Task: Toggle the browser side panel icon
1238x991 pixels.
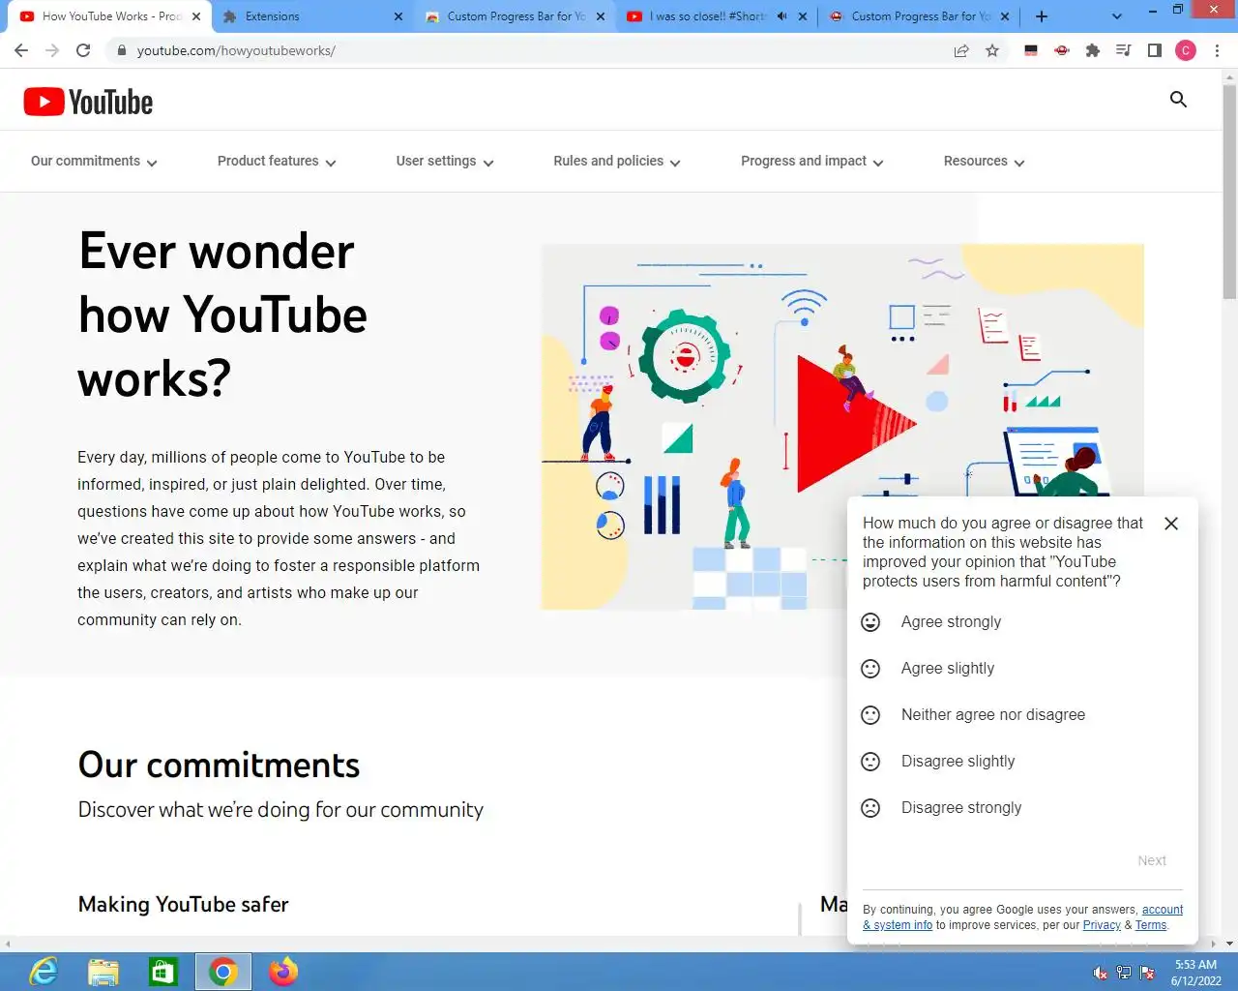Action: [1155, 50]
